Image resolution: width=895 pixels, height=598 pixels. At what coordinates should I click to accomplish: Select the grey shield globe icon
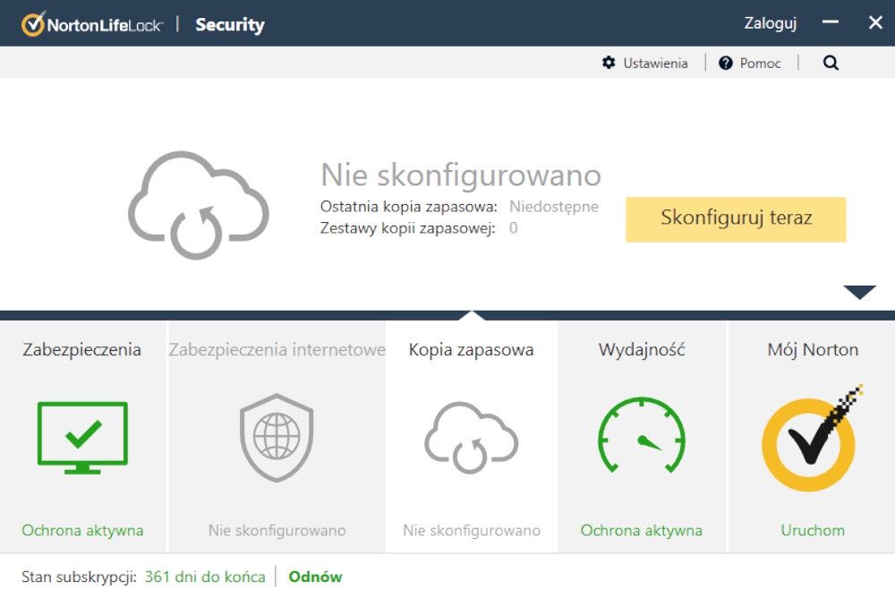(277, 438)
